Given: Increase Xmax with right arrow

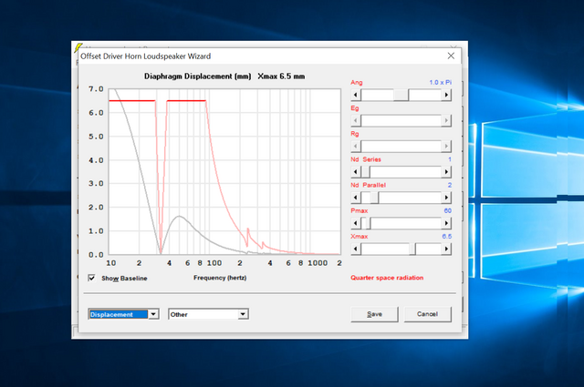Looking at the screenshot, I should pyautogui.click(x=446, y=249).
